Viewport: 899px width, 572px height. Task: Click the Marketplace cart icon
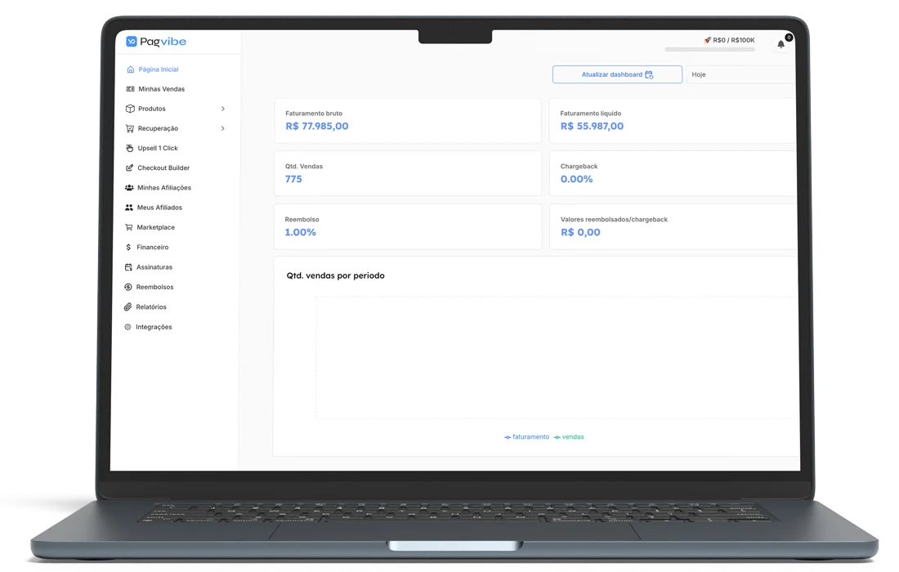tap(128, 227)
